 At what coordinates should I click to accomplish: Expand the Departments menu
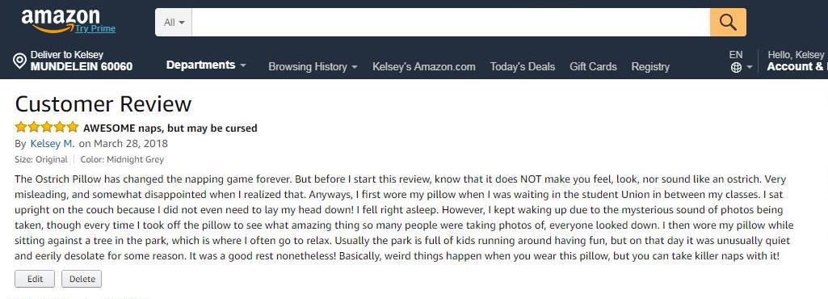click(x=206, y=65)
